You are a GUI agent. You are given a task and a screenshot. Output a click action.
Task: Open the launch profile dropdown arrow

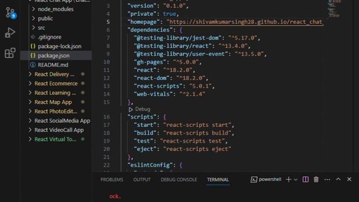(x=296, y=180)
